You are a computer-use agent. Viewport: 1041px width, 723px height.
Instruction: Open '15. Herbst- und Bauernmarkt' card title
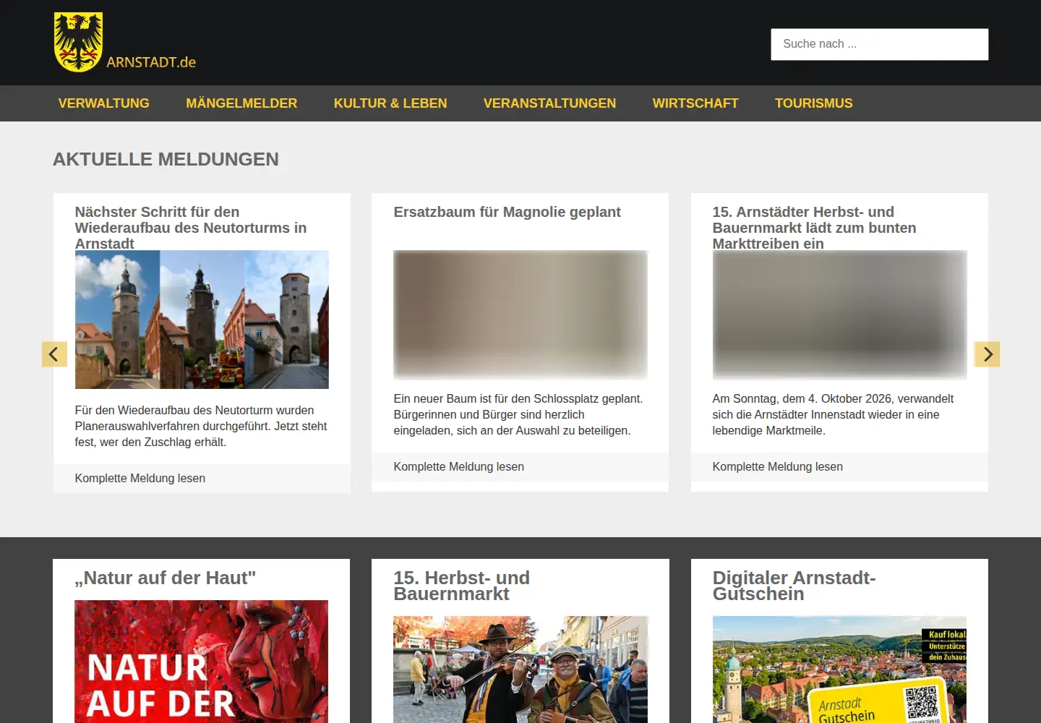461,586
